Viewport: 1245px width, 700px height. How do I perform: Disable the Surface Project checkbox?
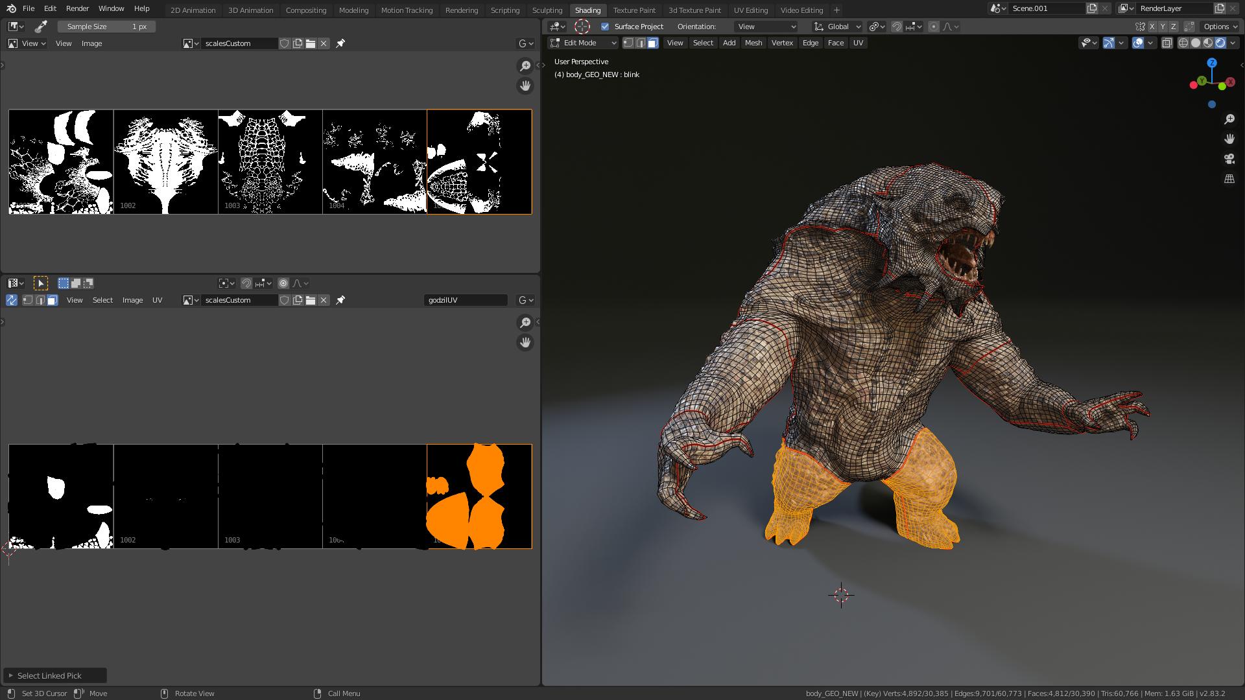click(x=605, y=27)
